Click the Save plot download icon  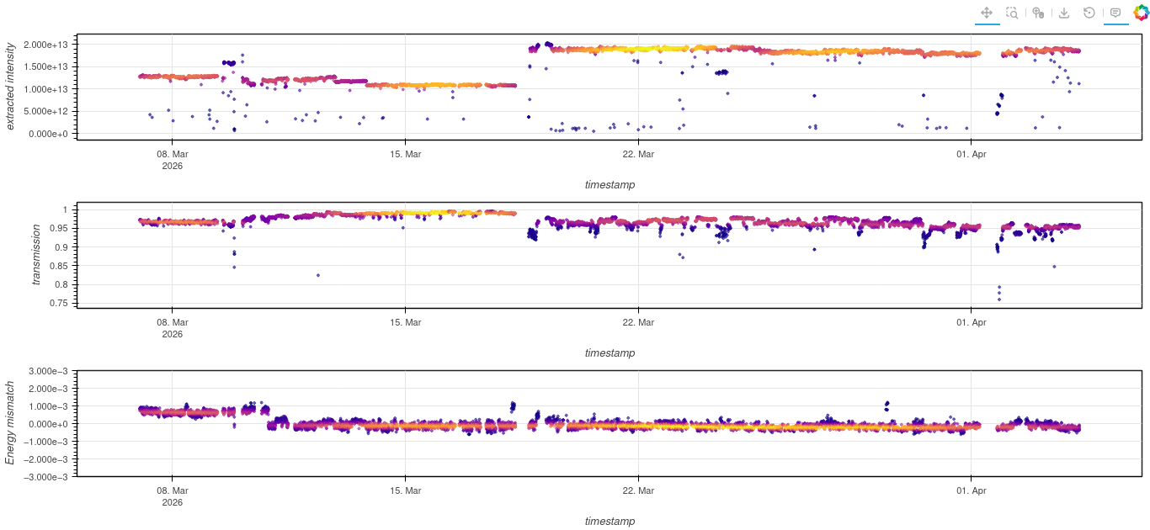[x=1064, y=13]
